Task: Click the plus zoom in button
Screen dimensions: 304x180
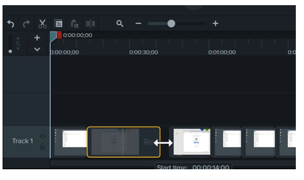Action: [x=215, y=24]
